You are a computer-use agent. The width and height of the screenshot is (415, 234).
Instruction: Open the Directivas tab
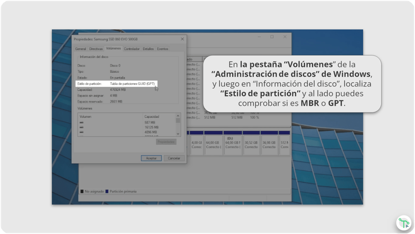click(96, 48)
